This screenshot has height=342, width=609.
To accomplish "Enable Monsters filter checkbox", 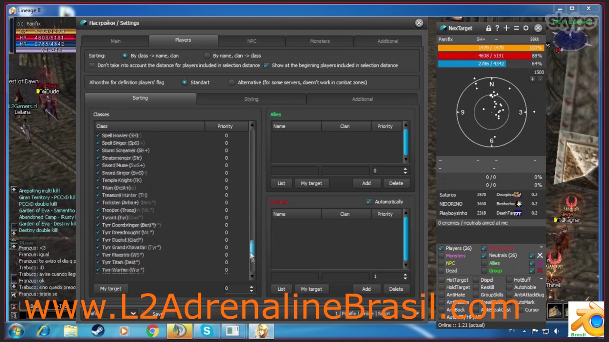I will (x=441, y=256).
